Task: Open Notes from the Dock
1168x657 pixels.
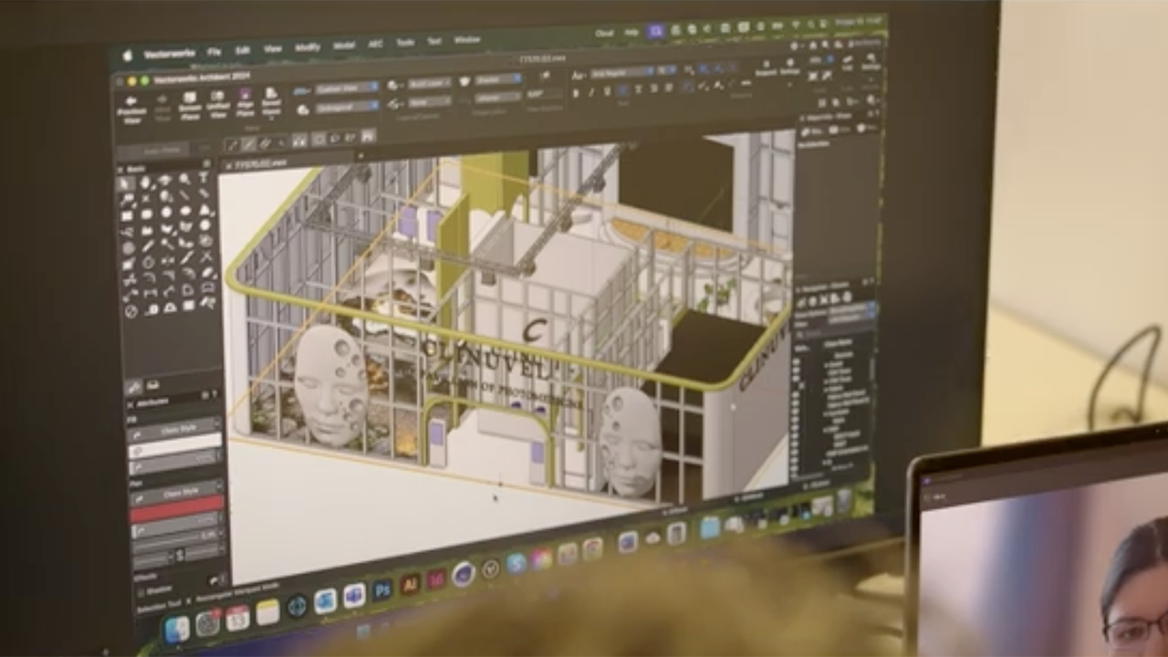Action: pos(267,612)
